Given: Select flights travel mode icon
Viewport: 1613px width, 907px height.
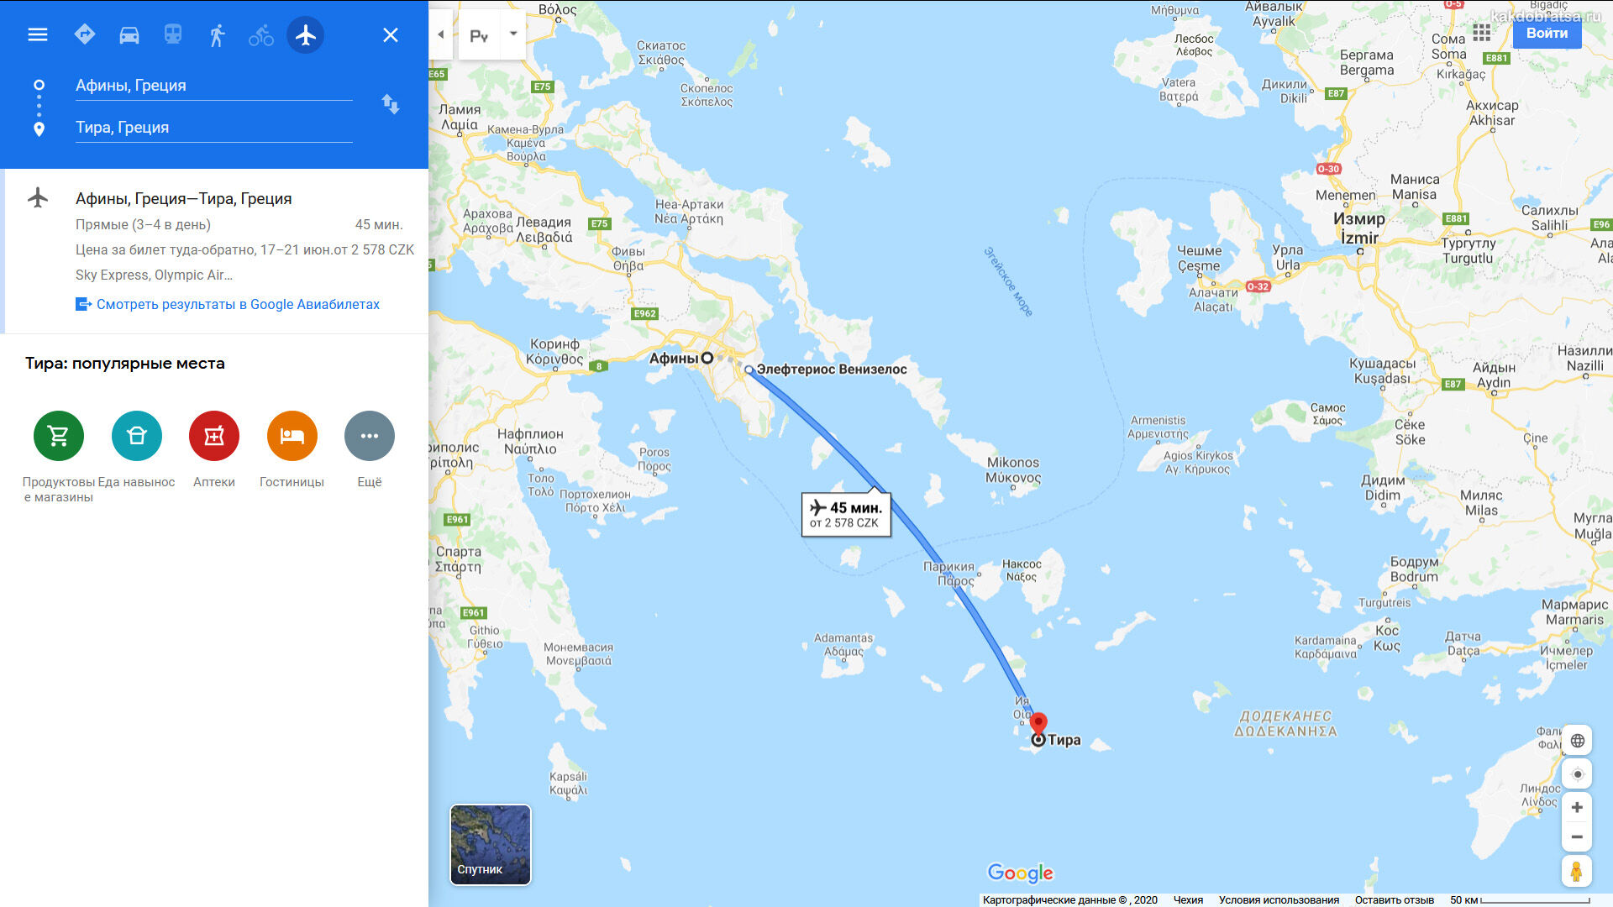Looking at the screenshot, I should pos(306,35).
